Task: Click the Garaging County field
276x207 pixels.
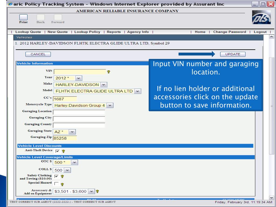Action: click(79, 125)
